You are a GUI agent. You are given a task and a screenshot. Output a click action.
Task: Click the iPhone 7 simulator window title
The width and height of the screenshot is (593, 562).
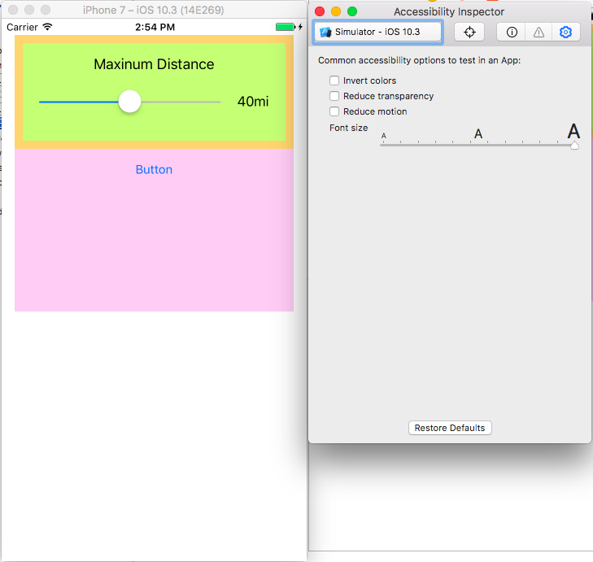pyautogui.click(x=154, y=11)
